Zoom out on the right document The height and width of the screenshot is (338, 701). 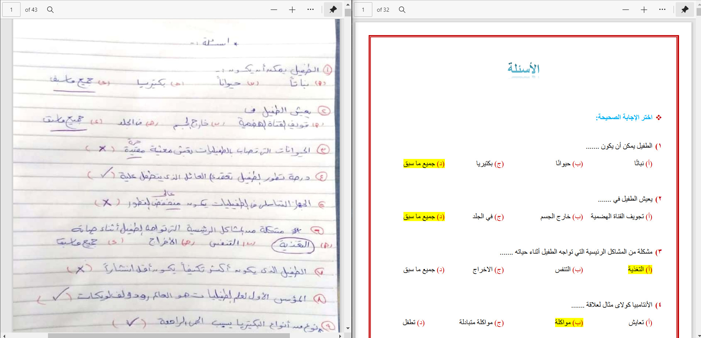coord(626,10)
